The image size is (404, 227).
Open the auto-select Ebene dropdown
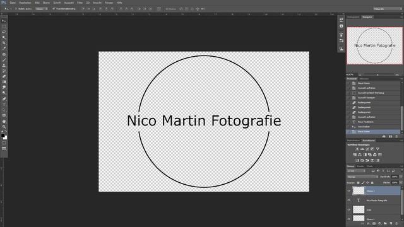click(x=42, y=9)
